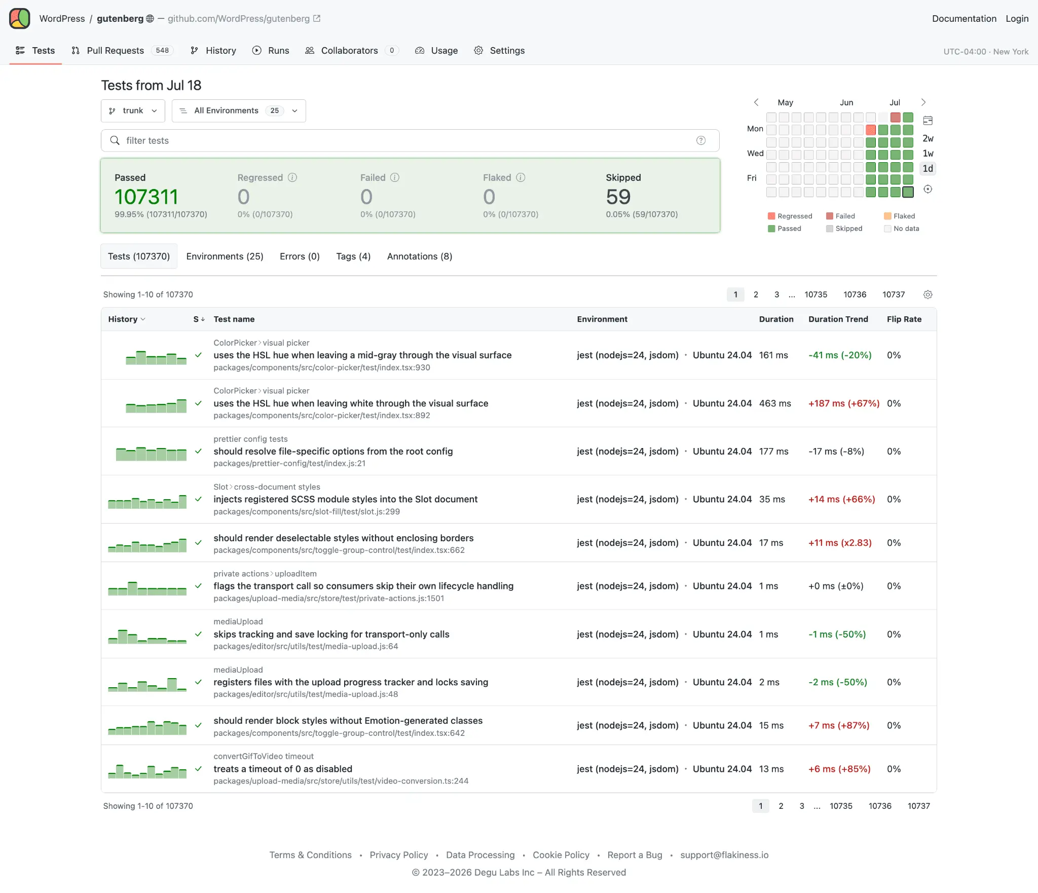Image resolution: width=1038 pixels, height=893 pixels.
Task: Open the calendar date picker icon
Action: [x=928, y=121]
